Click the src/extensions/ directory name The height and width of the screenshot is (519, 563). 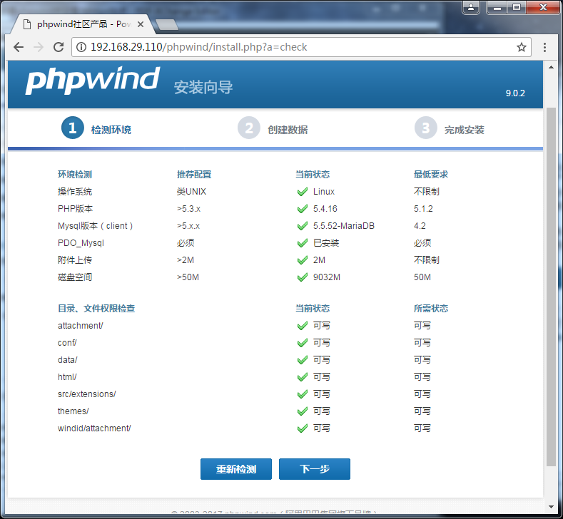pyautogui.click(x=87, y=394)
